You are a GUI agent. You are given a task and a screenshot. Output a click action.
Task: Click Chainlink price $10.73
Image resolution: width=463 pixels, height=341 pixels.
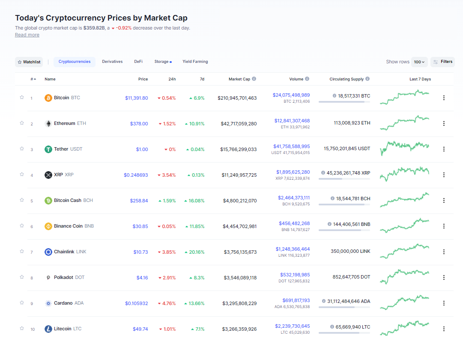coord(140,252)
